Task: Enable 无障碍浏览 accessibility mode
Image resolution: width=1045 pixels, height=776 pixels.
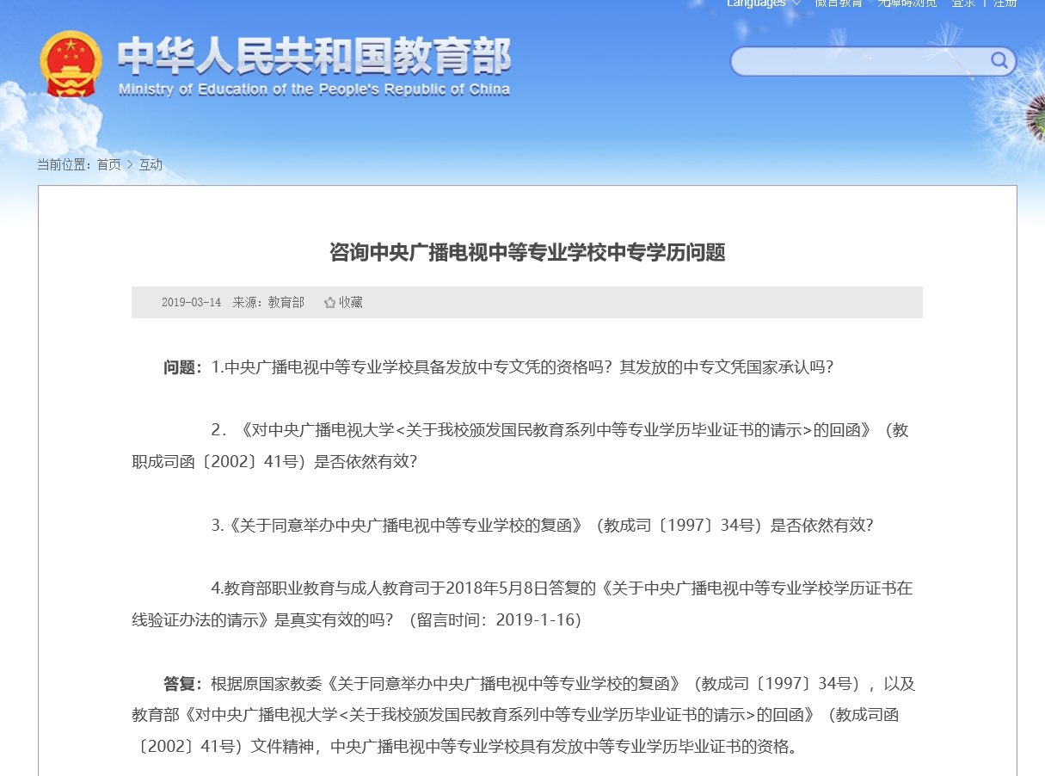Action: click(906, 4)
